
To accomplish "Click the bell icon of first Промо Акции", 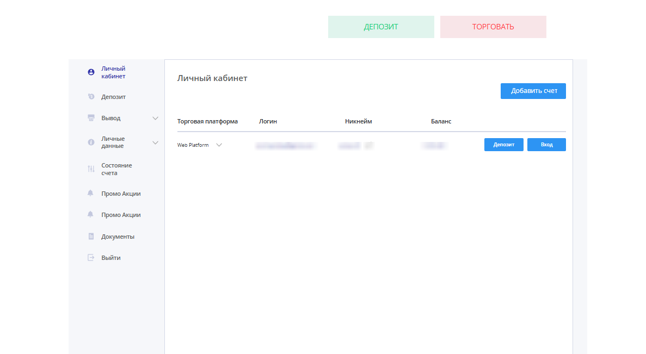I will pyautogui.click(x=90, y=193).
